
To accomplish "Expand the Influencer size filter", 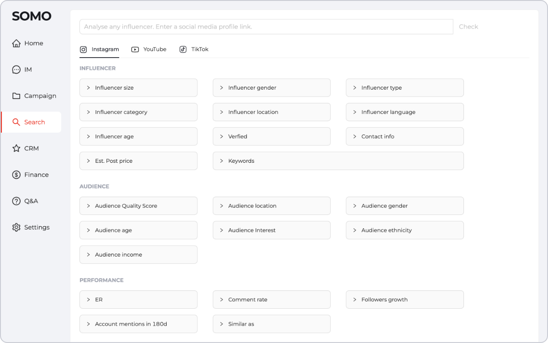I will (138, 88).
